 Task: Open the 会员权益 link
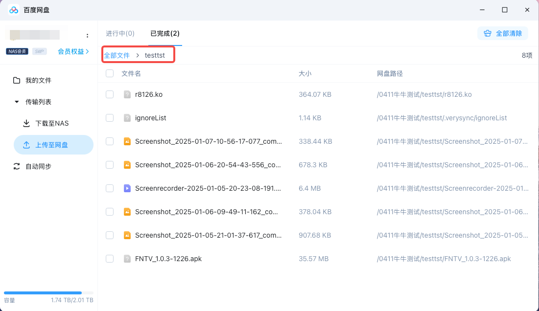[73, 51]
